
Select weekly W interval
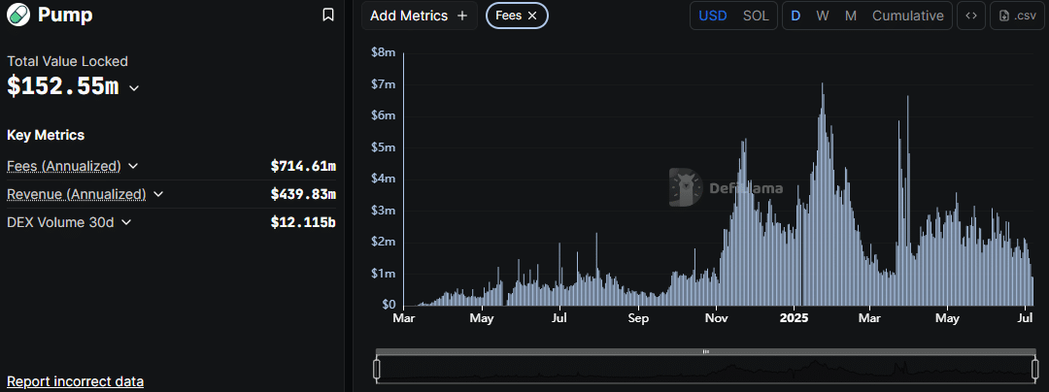pyautogui.click(x=823, y=16)
